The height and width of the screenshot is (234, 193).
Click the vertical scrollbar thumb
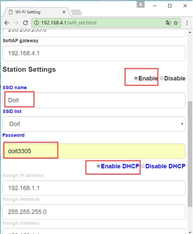tap(190, 154)
